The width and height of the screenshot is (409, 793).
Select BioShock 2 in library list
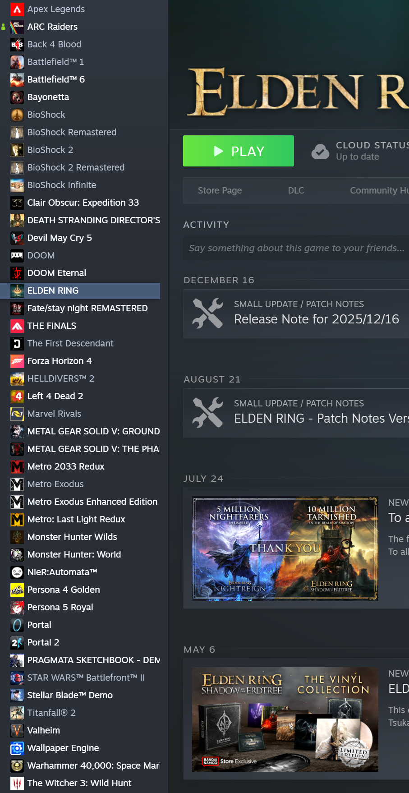pos(80,150)
